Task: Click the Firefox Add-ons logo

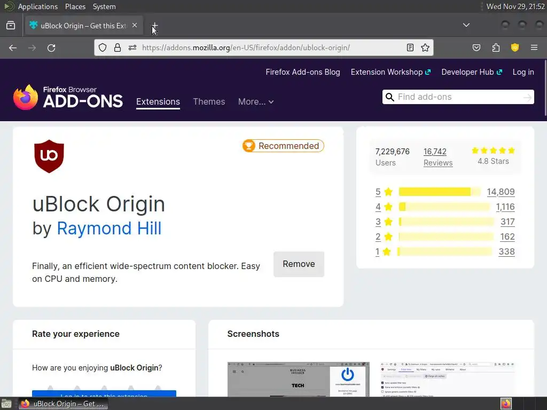Action: click(x=68, y=97)
